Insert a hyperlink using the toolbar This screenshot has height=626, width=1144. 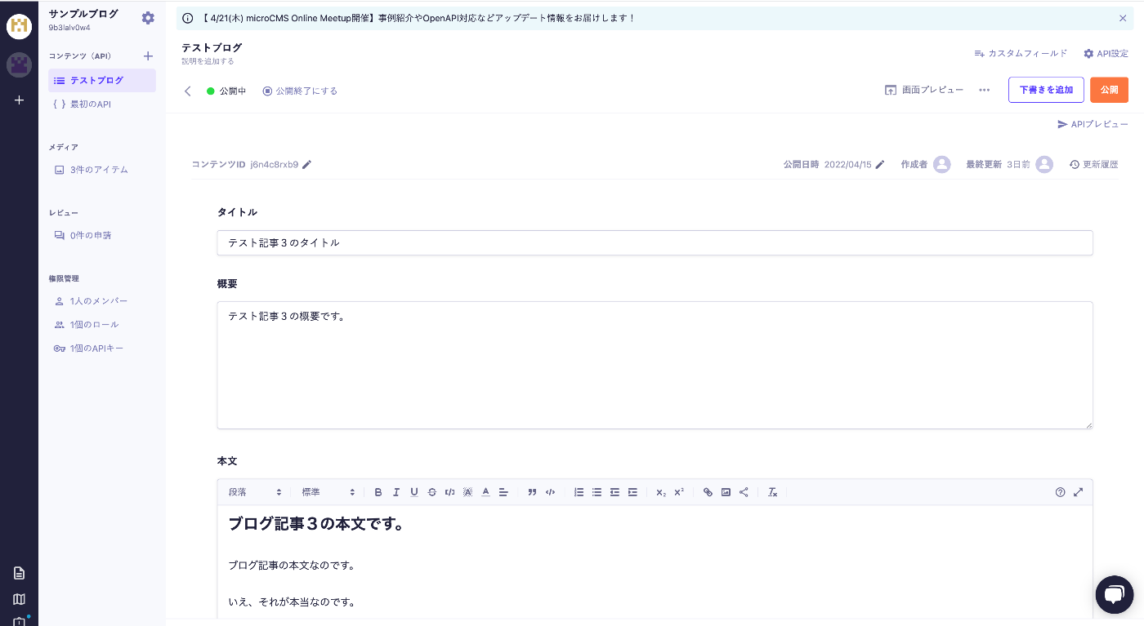point(708,491)
